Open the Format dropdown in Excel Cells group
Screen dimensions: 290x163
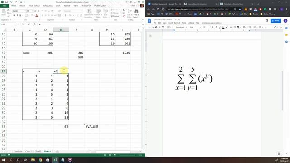pyautogui.click(x=116, y=16)
